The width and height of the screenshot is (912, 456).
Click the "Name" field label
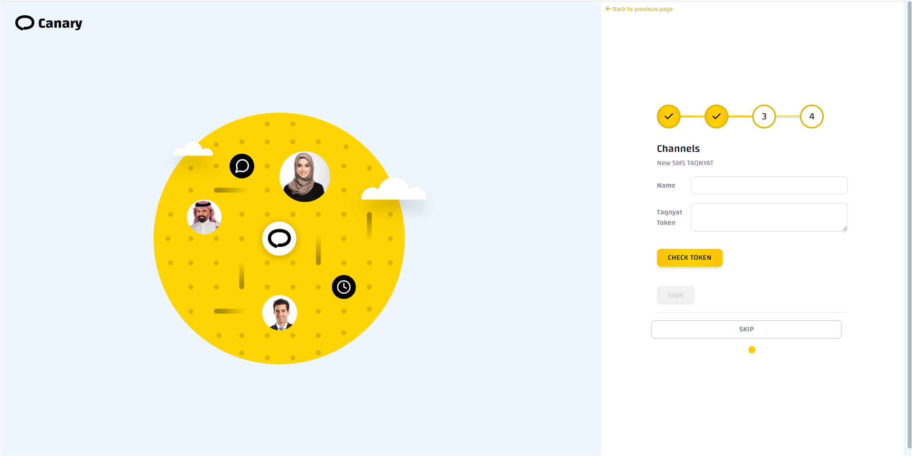pyautogui.click(x=666, y=185)
